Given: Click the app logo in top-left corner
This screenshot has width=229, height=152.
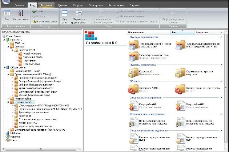Looking at the screenshot, I should (4, 3).
